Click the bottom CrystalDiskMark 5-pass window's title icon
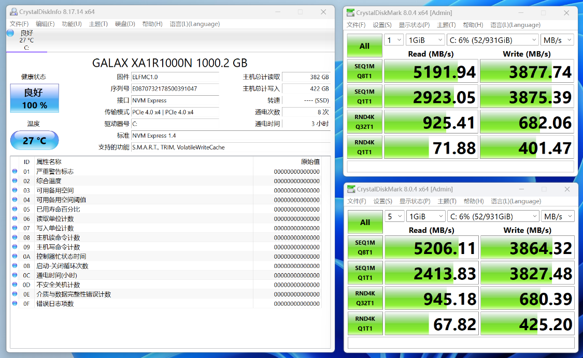The image size is (583, 358). 351,189
